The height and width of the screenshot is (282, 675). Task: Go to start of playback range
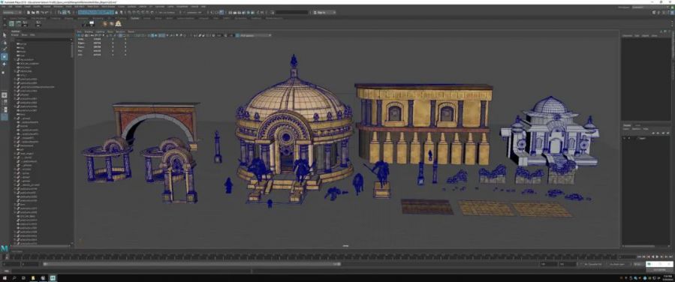point(639,256)
